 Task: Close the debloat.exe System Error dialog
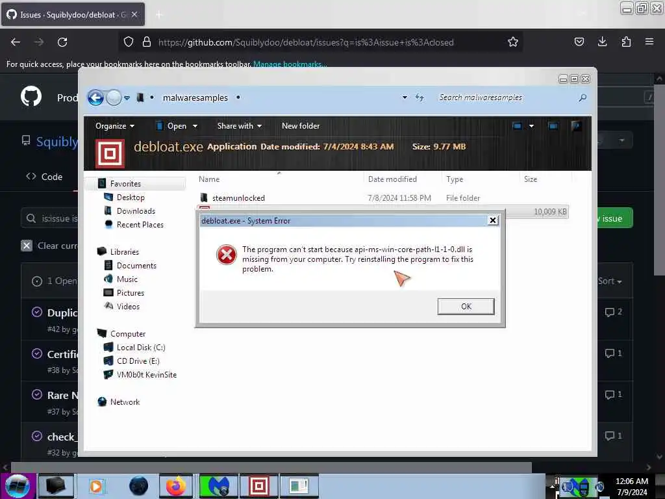point(492,220)
